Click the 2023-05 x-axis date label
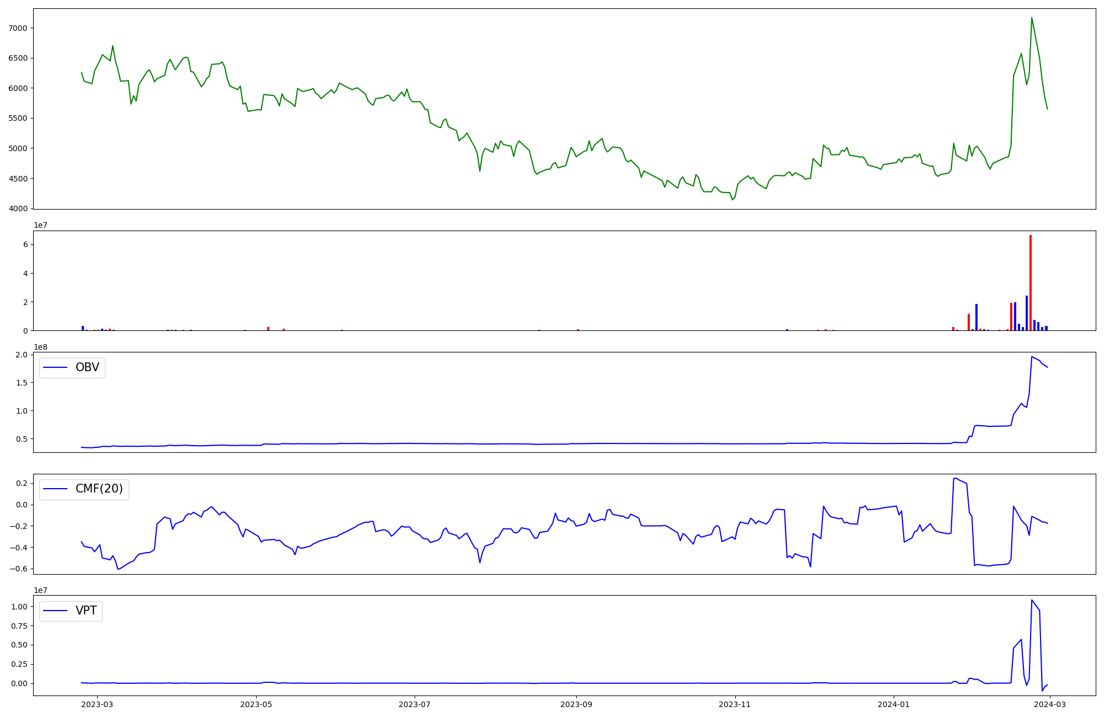 tap(256, 704)
